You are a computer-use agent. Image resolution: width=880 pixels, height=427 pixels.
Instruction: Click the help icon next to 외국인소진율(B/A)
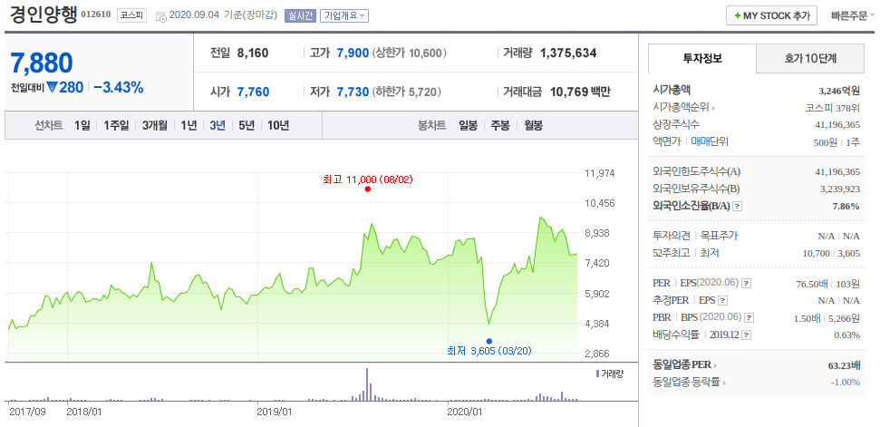(738, 207)
